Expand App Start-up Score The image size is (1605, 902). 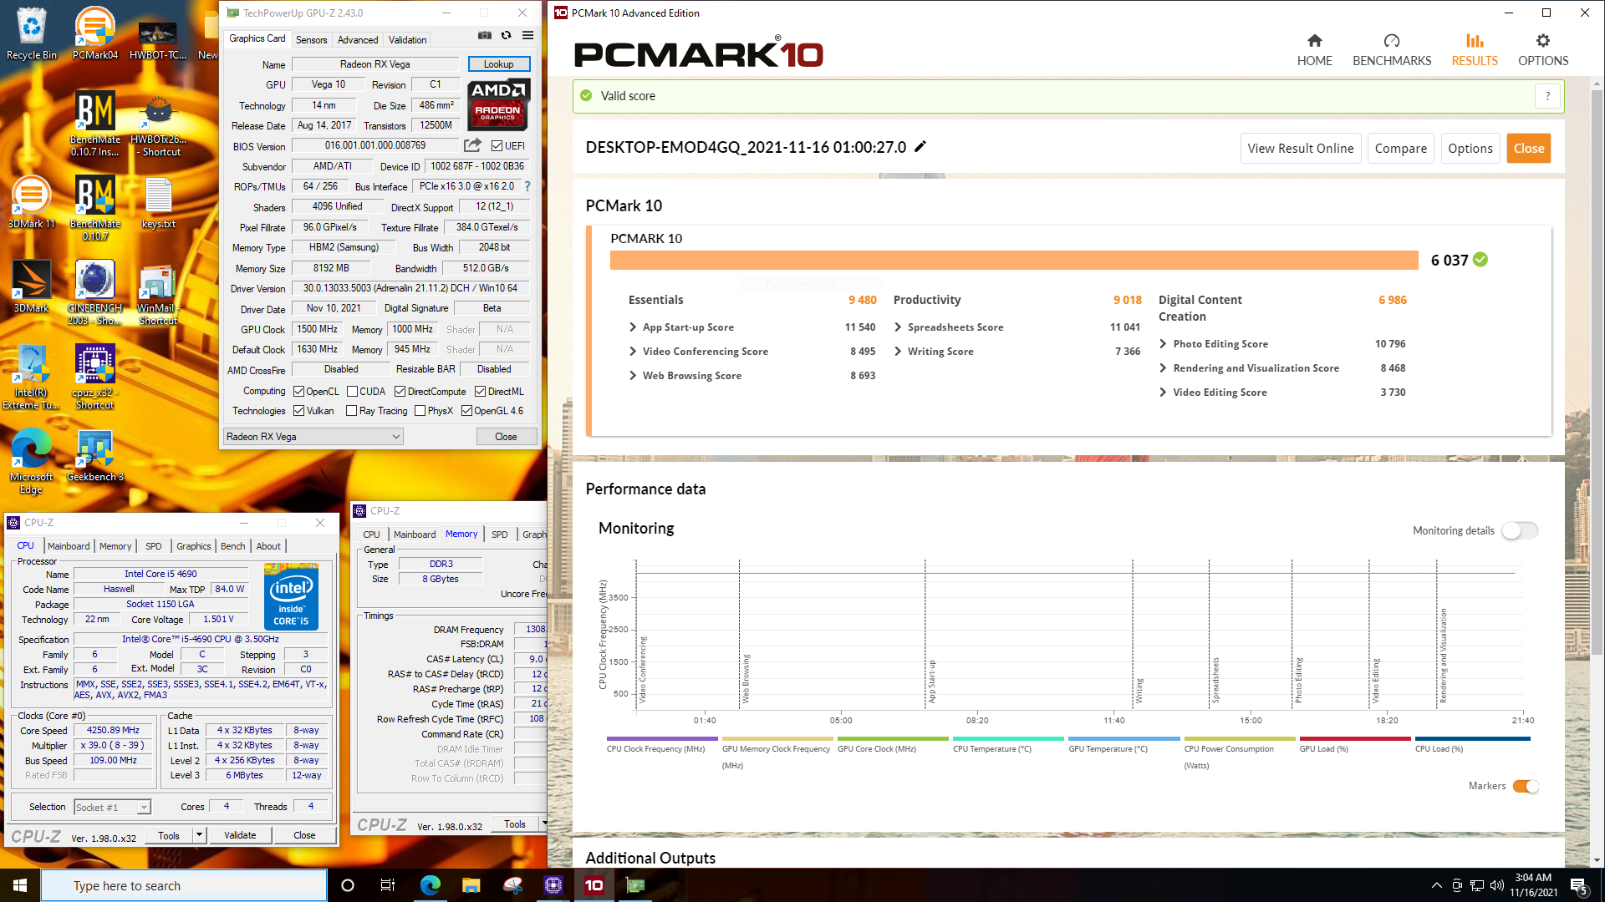[x=633, y=327]
